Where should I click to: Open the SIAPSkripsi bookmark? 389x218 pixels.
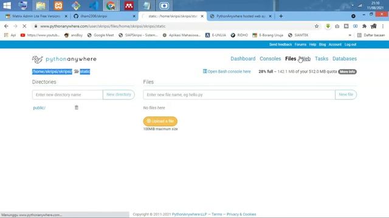(x=138, y=35)
